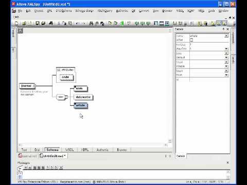The image size is (247, 185).
Task: Switch to the Browser view tab
Action: [122, 150]
